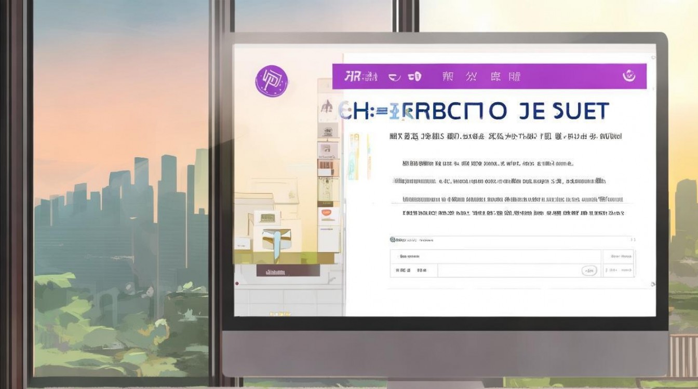698x389 pixels.
Task: Open the orange oval icon in the sidebar strip
Action: tap(326, 212)
